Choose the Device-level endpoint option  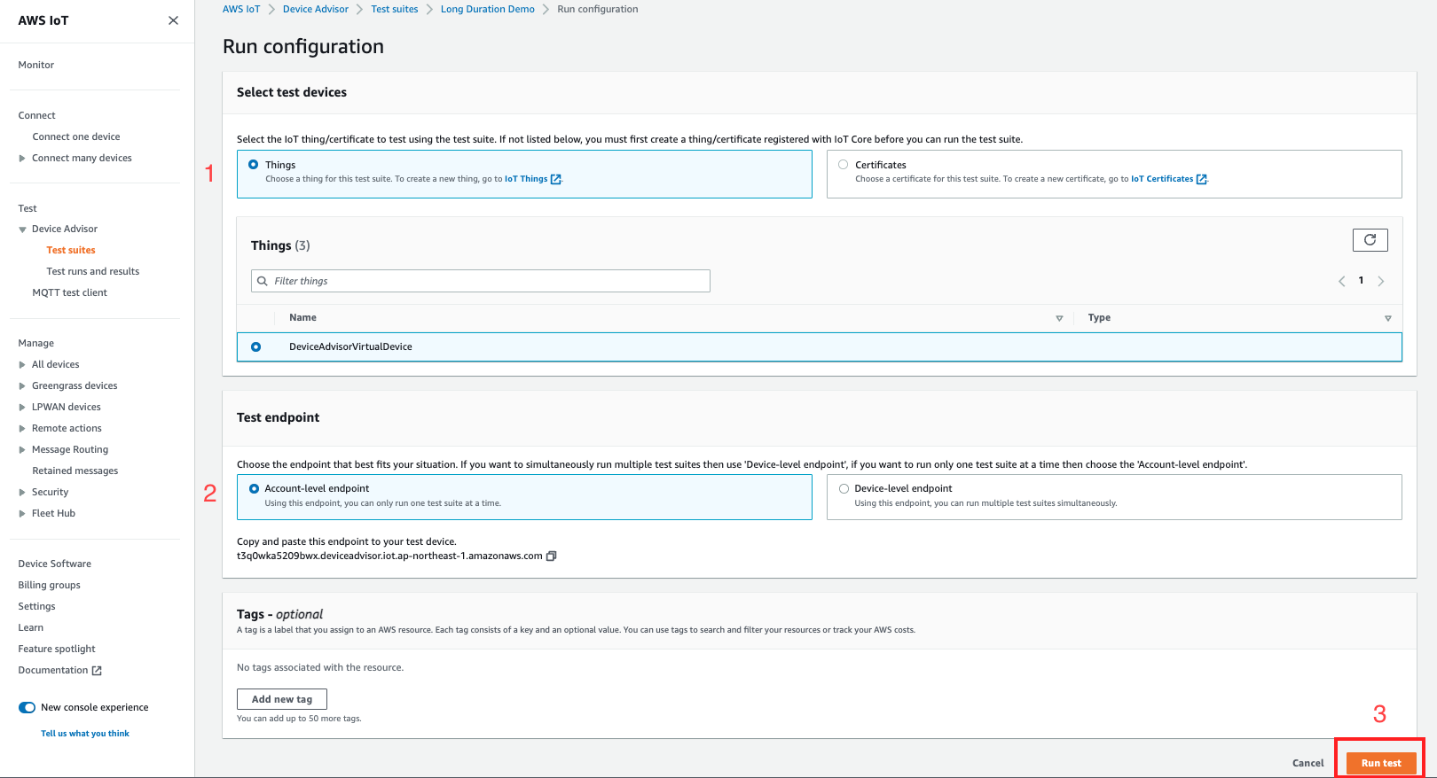(844, 488)
